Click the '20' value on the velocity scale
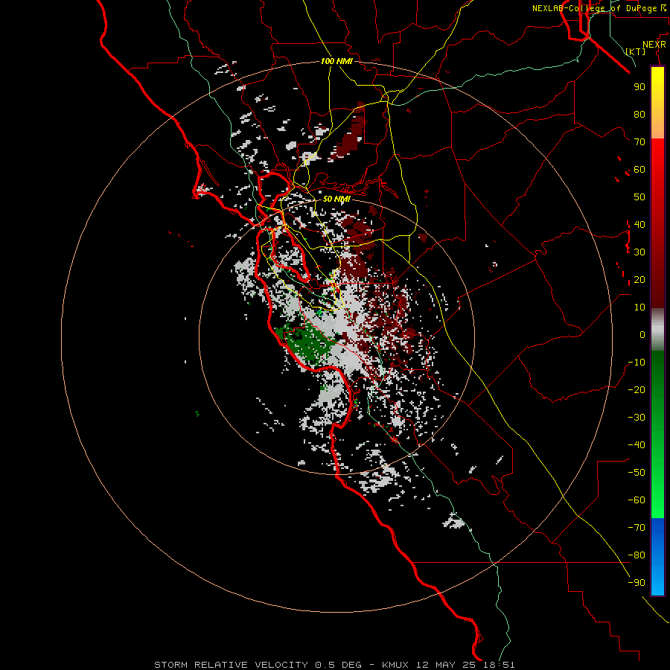This screenshot has width=670, height=670. pos(639,279)
